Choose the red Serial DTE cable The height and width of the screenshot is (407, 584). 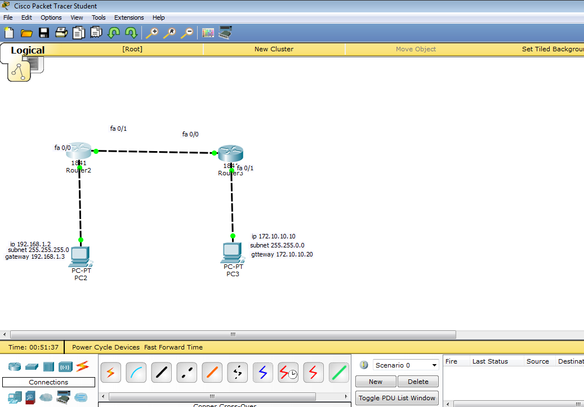click(x=313, y=373)
